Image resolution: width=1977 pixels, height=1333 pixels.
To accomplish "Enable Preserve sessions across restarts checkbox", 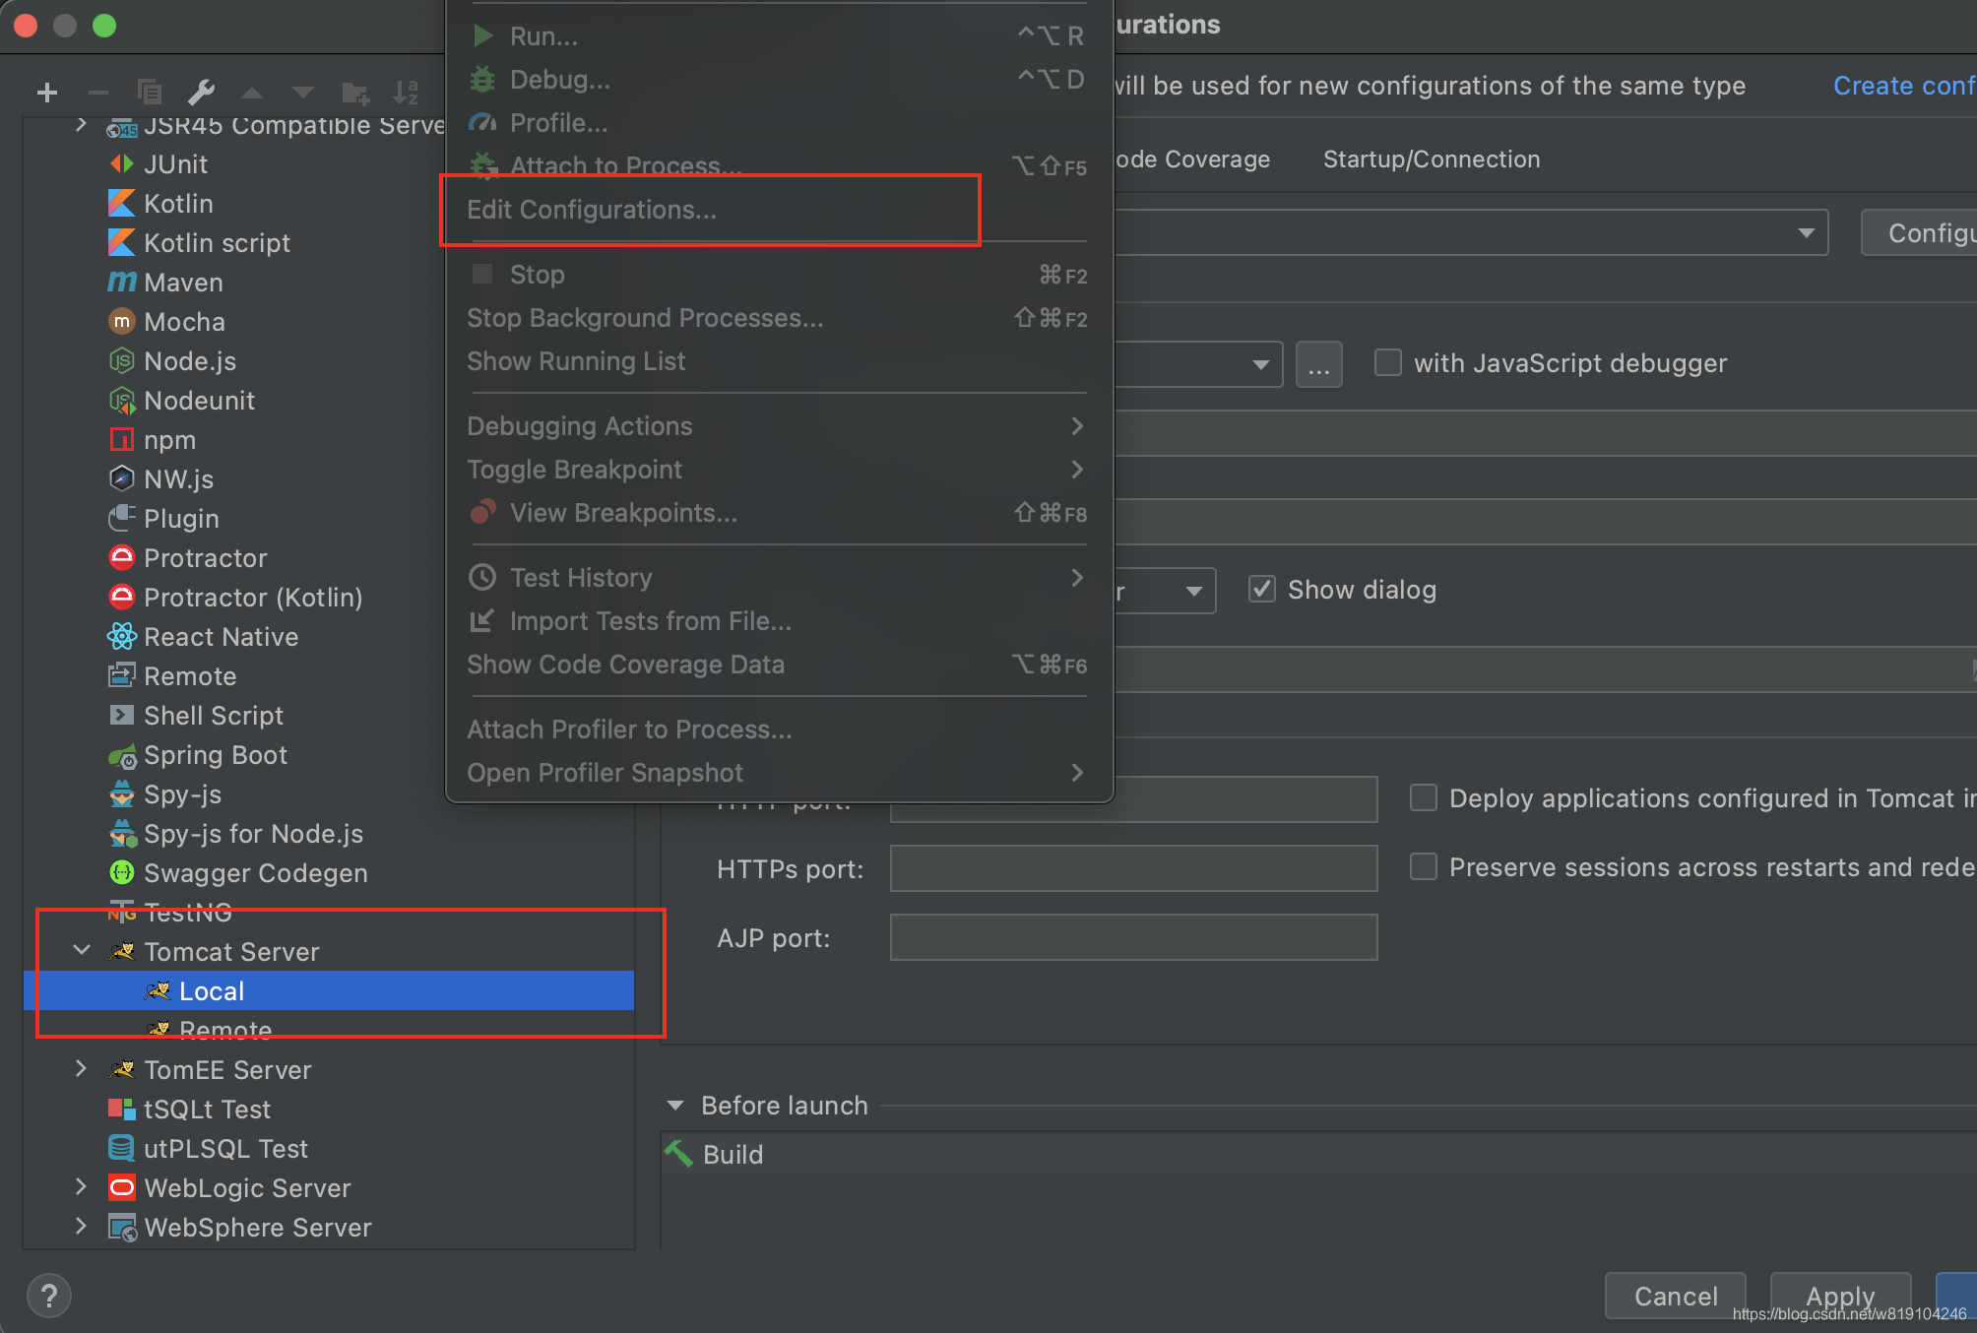I will [x=1424, y=867].
